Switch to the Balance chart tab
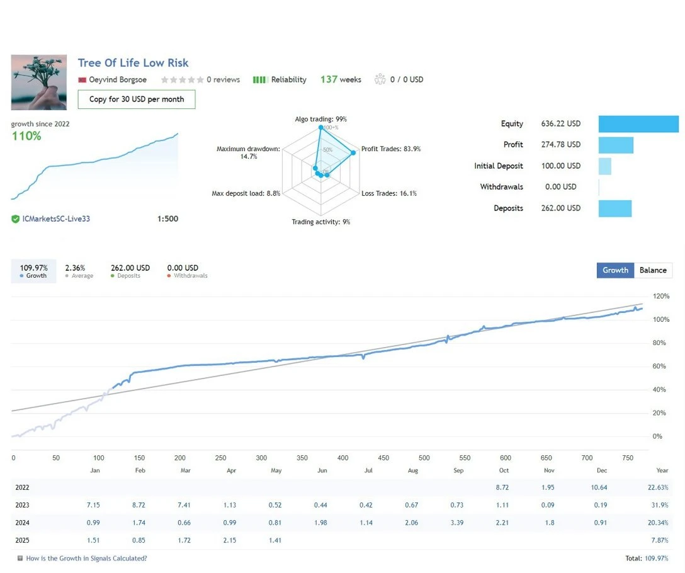685x573 pixels. click(x=653, y=270)
